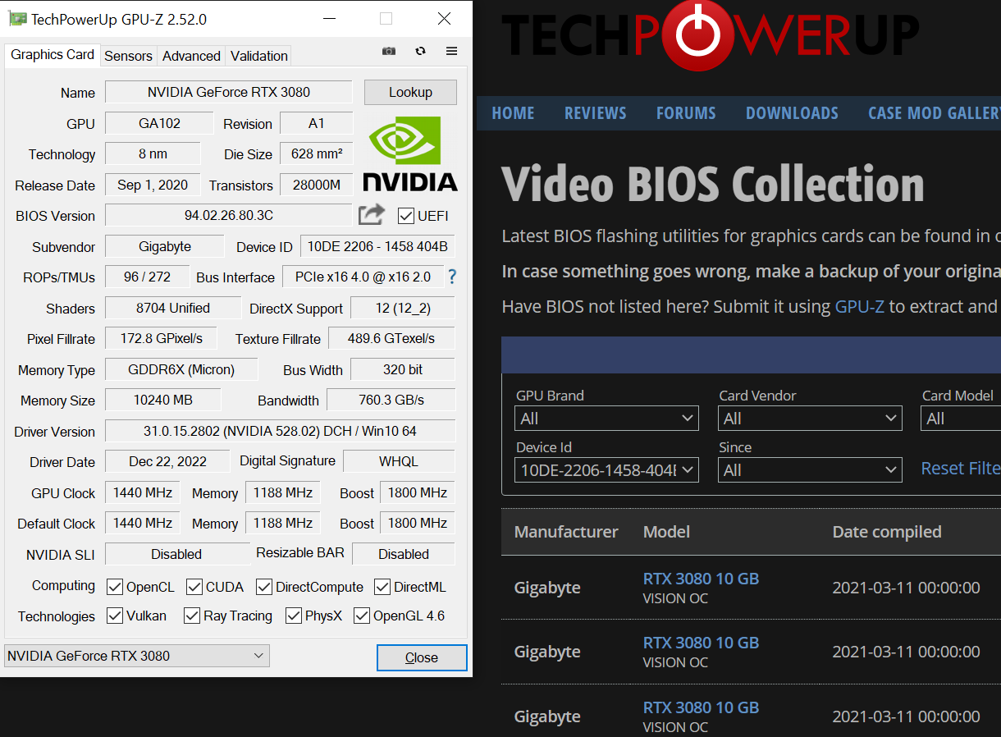Open the GPU Brand filter dropdown
Image resolution: width=1001 pixels, height=737 pixels.
pos(606,419)
